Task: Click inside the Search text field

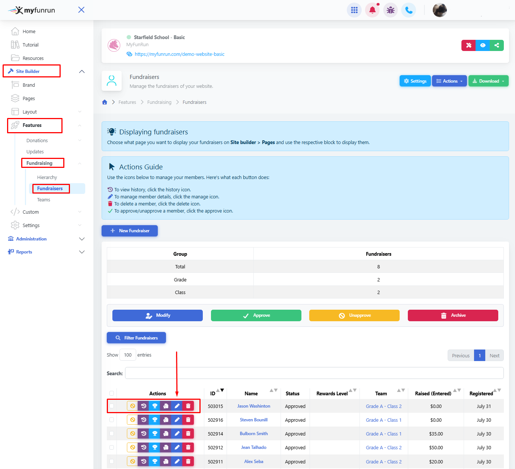Action: point(314,373)
